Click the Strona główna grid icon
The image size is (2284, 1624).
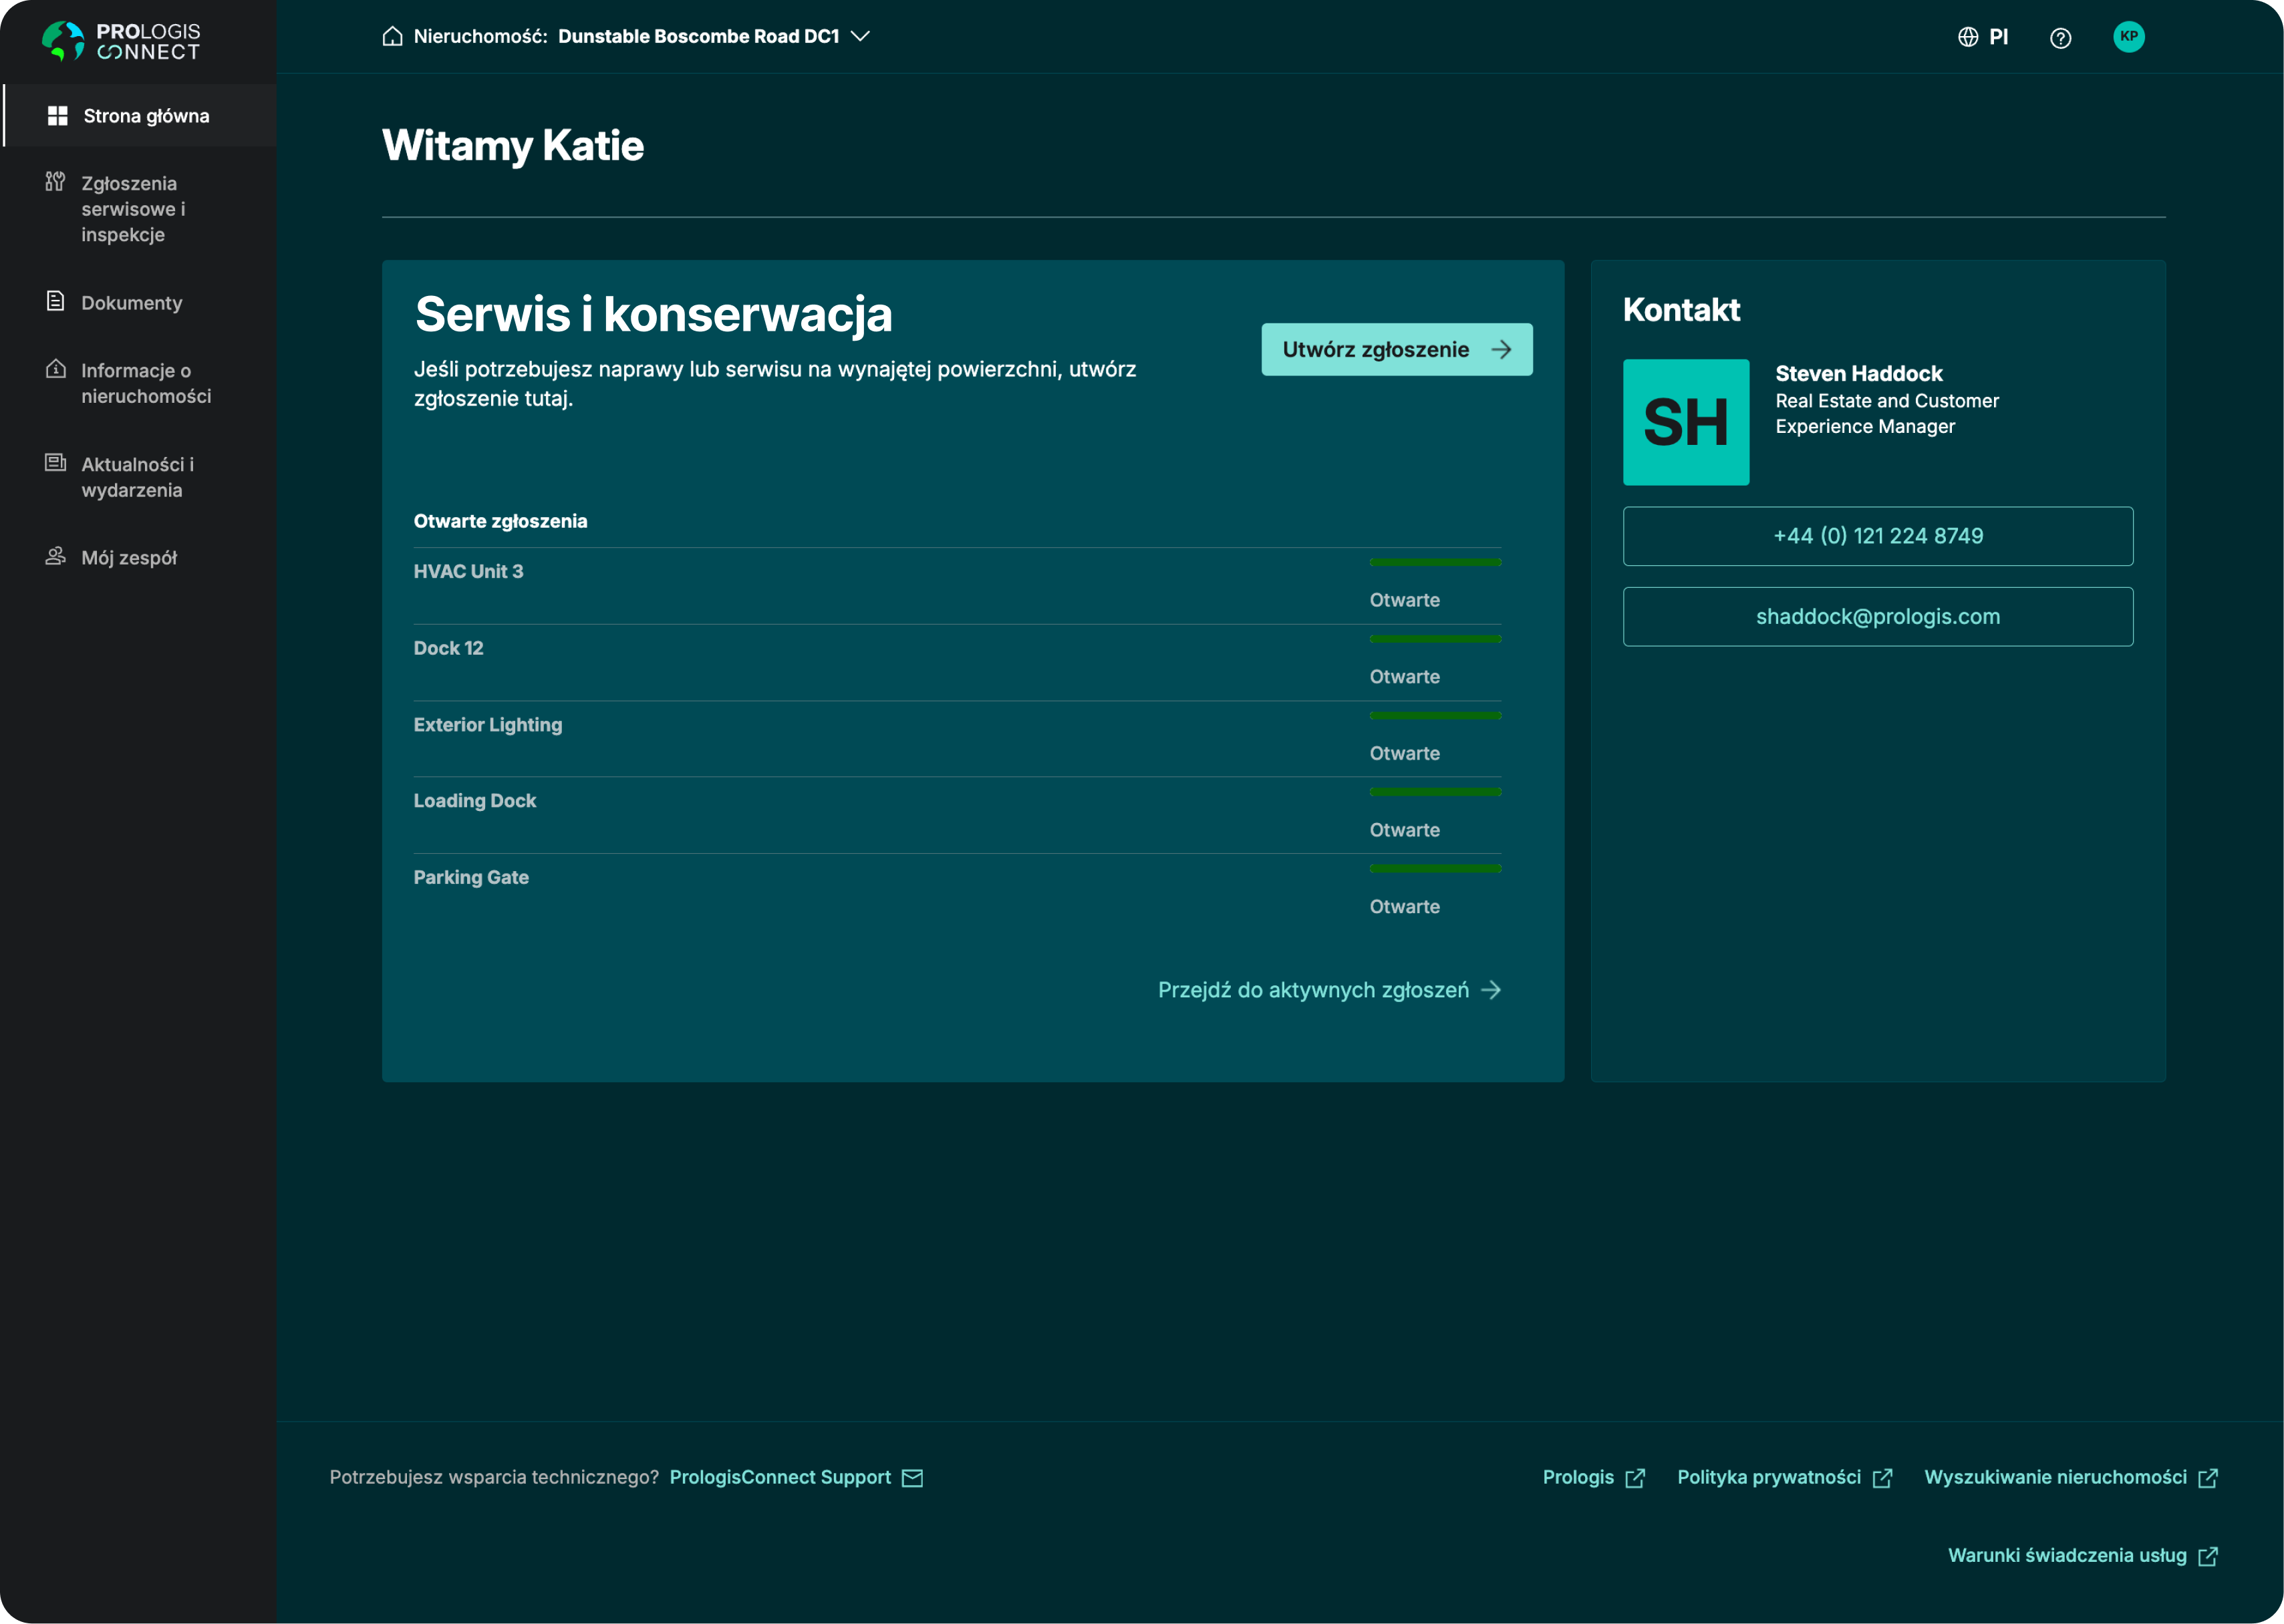[57, 116]
